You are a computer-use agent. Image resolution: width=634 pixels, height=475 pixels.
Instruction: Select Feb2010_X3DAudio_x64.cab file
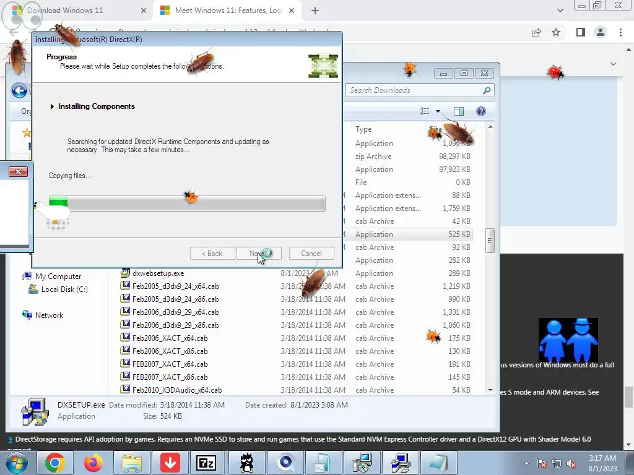177,390
